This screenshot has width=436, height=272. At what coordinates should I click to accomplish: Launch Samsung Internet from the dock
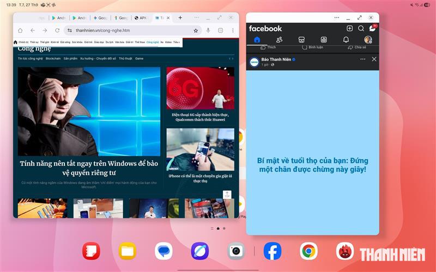199,251
